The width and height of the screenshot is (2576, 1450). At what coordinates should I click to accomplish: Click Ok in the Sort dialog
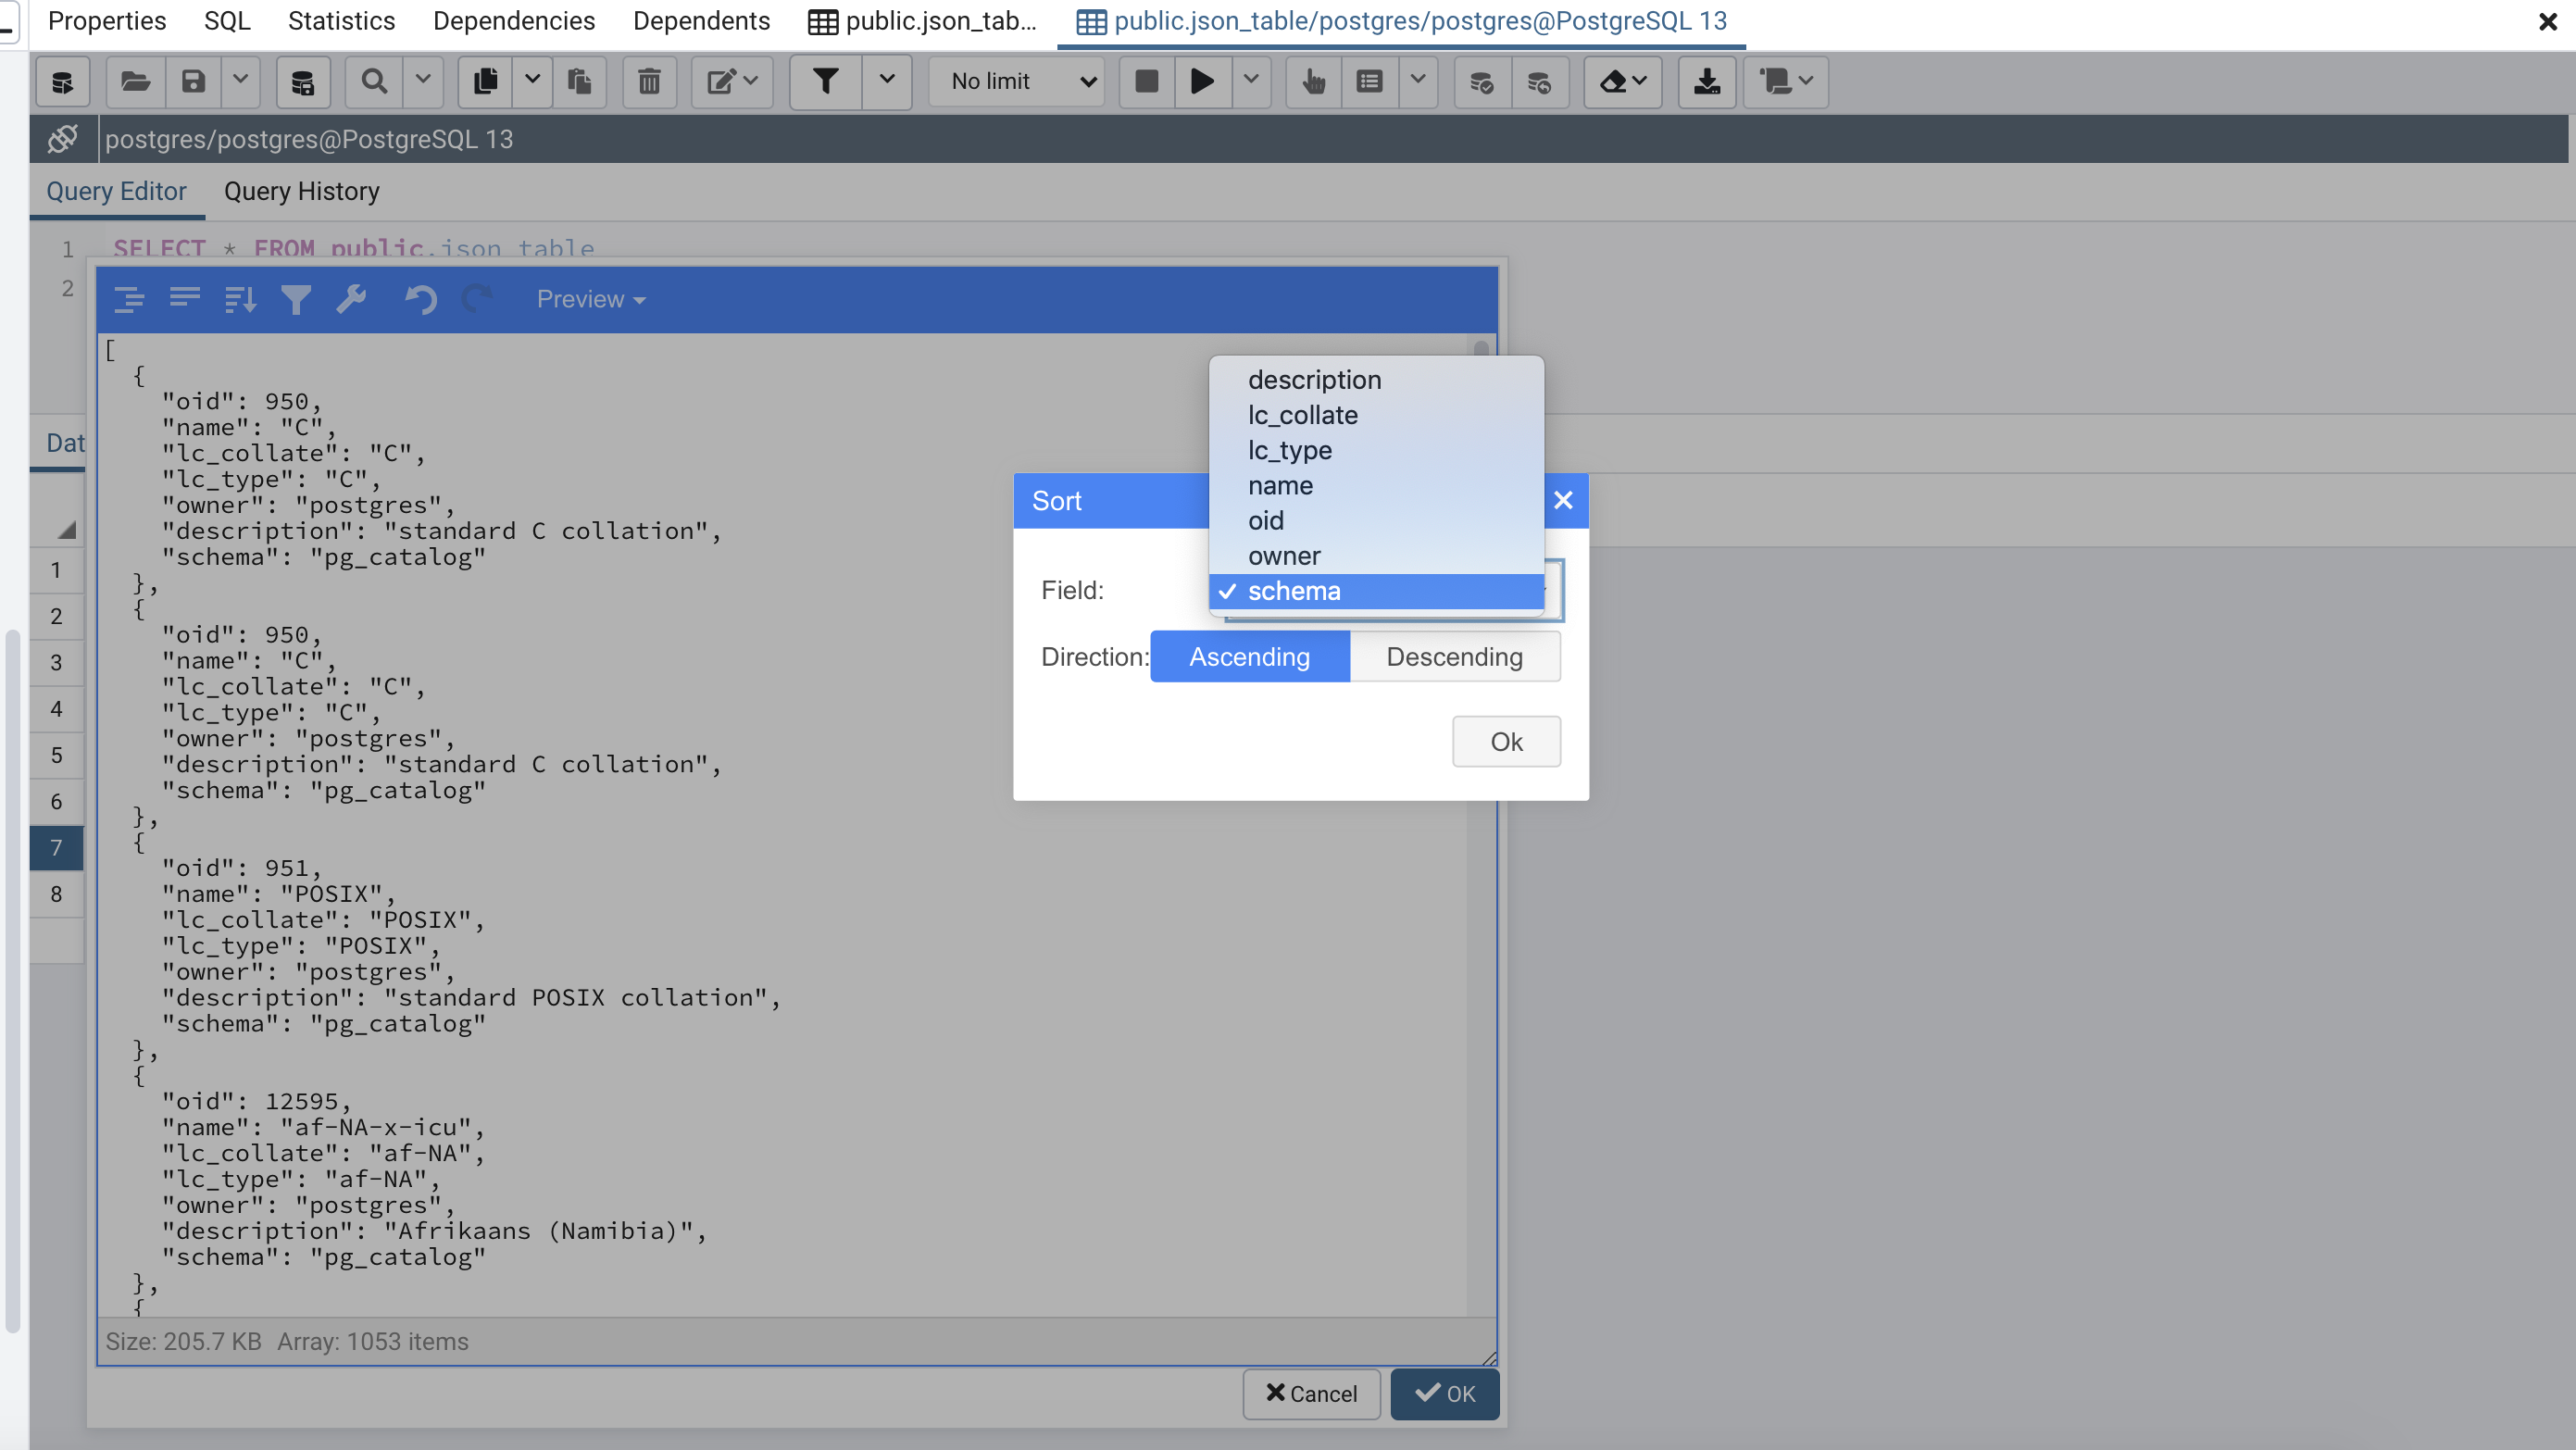1505,741
